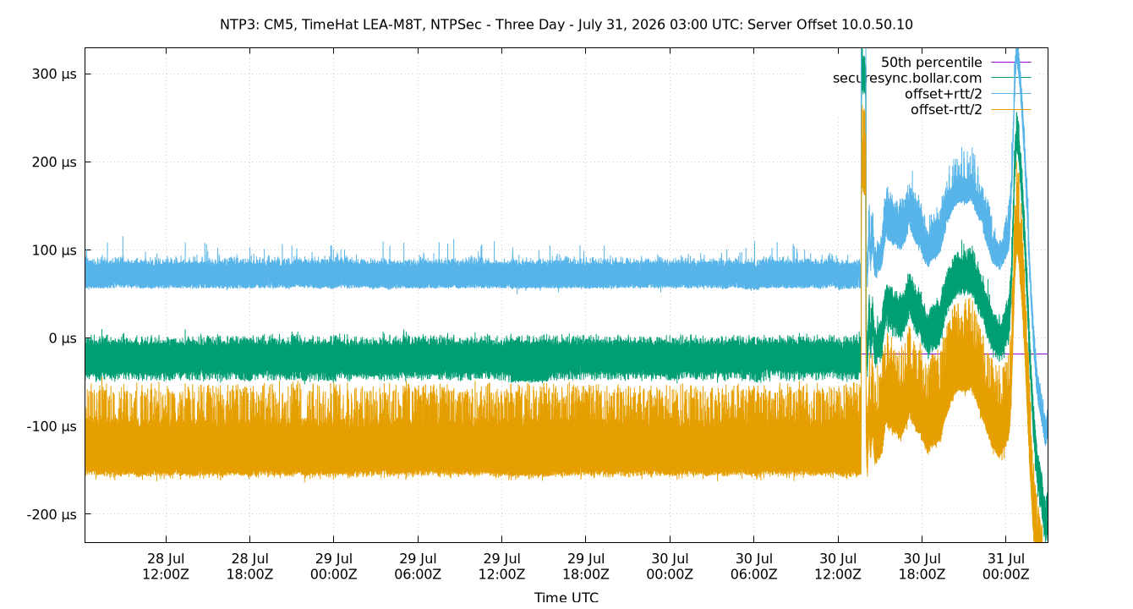Click the '29 Jul 00:00Z' x-axis label
The width and height of the screenshot is (1133, 609).
click(x=333, y=566)
